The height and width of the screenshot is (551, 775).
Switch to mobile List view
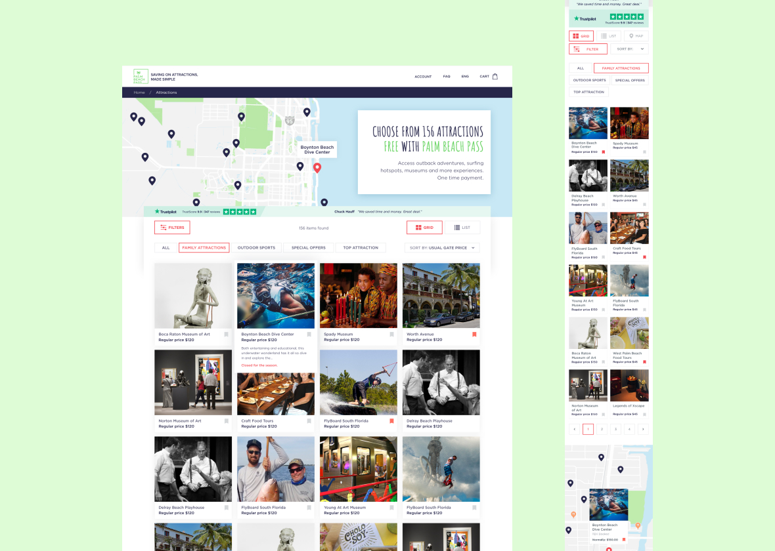[x=608, y=36]
